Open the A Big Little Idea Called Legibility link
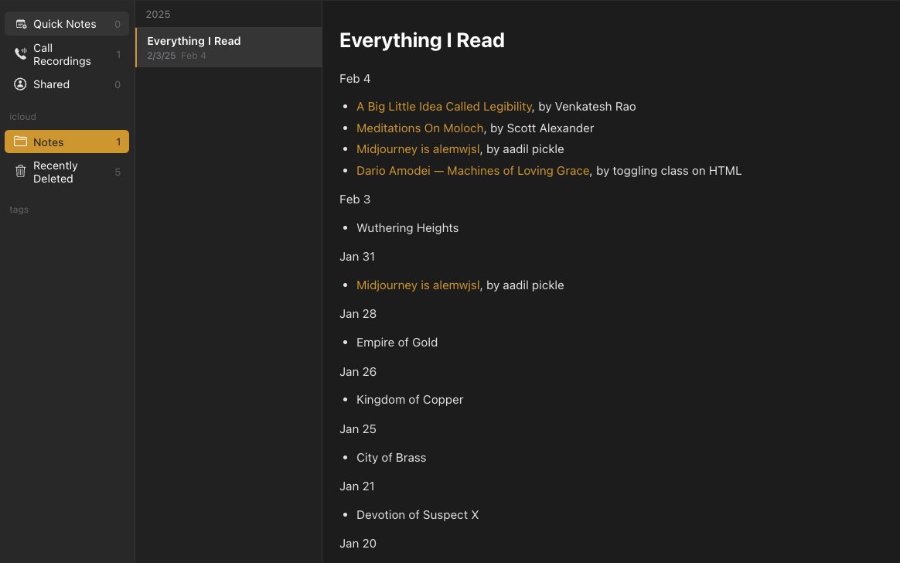The height and width of the screenshot is (563, 900). pos(444,107)
